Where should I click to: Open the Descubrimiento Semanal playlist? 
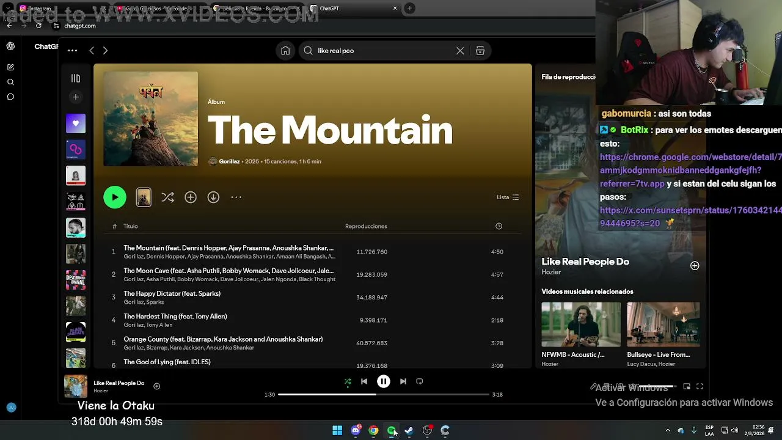click(x=76, y=280)
